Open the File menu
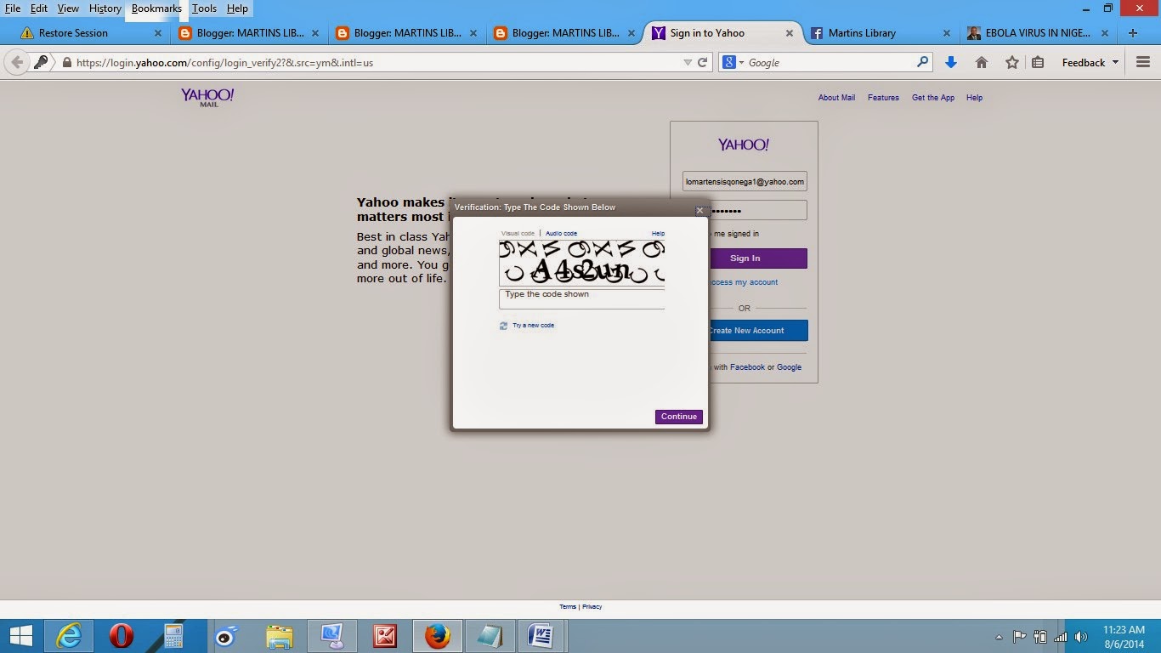 [13, 9]
